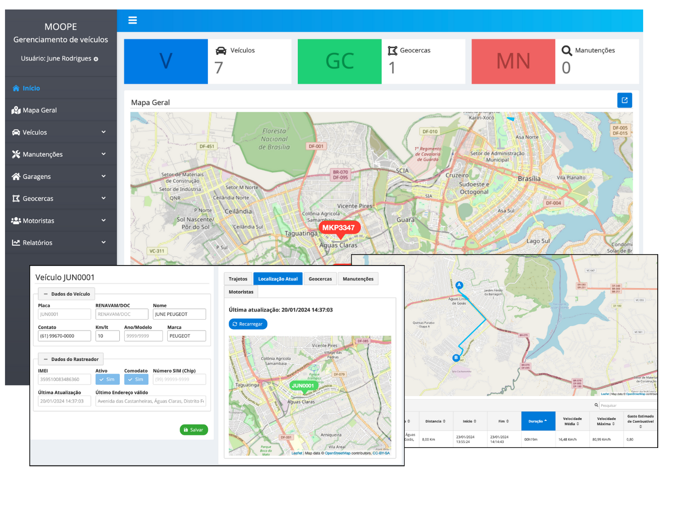This screenshot has height=508, width=678.
Task: Expand the Garagens sidebar submenu chevron
Action: tap(104, 176)
